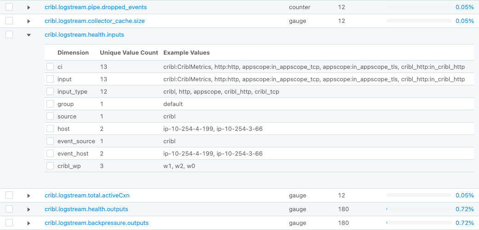Click input_type example values 'cribl, http, appscope'
Image resolution: width=479 pixels, height=230 pixels.
point(221,91)
